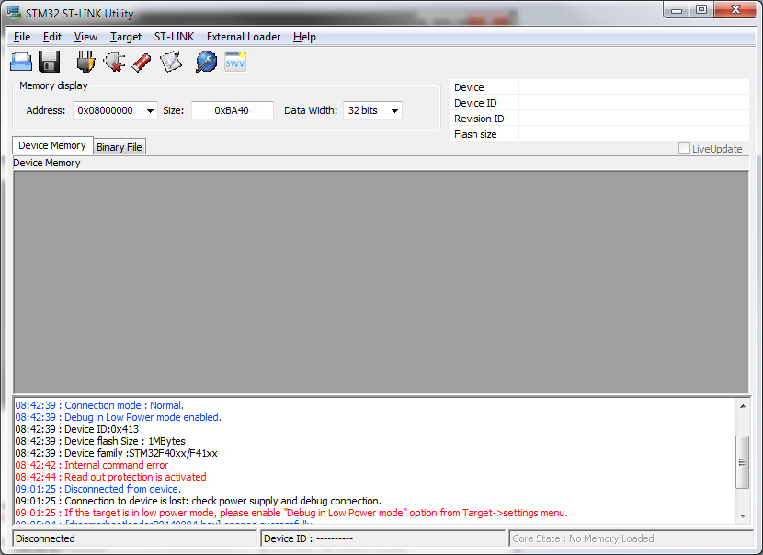Screen dimensions: 763x555
Task: Click 'Debug in Low Power mode enabled.' log line
Action: (x=119, y=417)
